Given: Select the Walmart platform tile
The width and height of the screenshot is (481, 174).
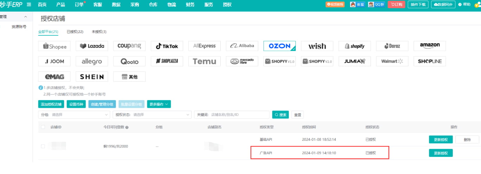Looking at the screenshot, I should tap(392, 61).
